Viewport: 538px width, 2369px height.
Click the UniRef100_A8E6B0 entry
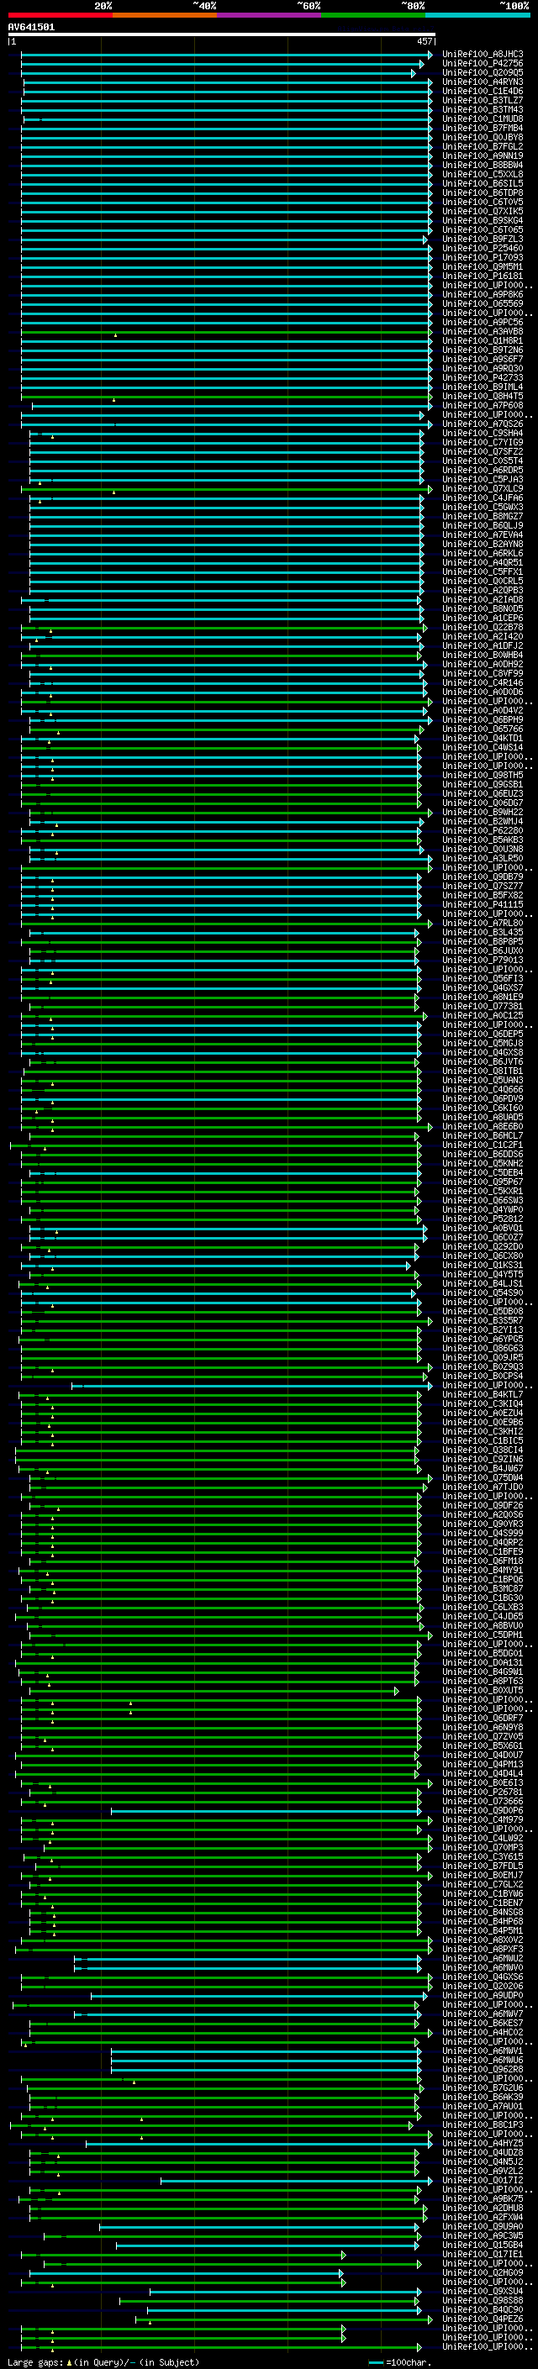483,1127
